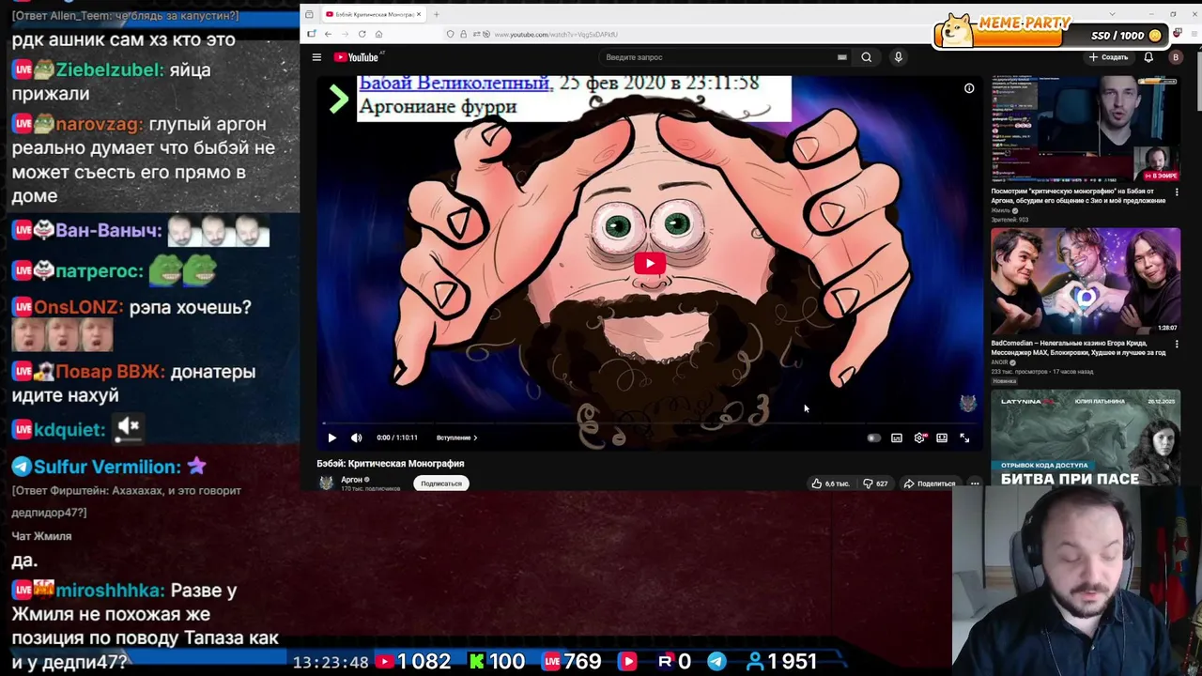This screenshot has width=1202, height=676.
Task: Like the video (6,6 тыс.)
Action: click(x=830, y=484)
